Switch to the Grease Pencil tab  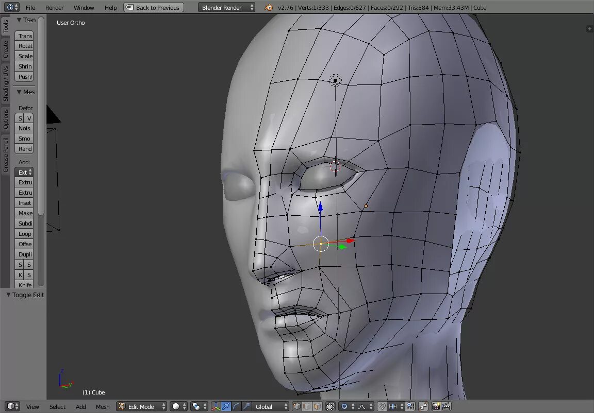pos(5,155)
